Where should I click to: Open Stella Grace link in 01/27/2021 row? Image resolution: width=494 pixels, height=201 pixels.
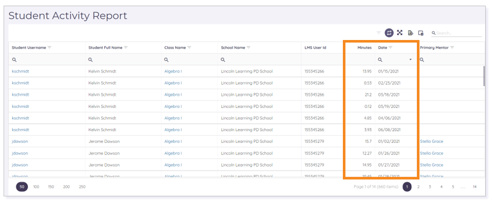click(431, 165)
